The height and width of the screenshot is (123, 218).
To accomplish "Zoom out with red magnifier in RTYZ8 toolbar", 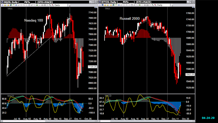I will click(155, 5).
